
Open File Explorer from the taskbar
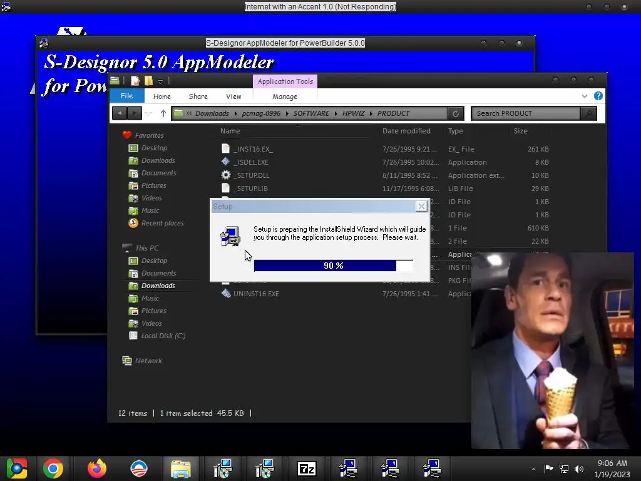pyautogui.click(x=181, y=468)
